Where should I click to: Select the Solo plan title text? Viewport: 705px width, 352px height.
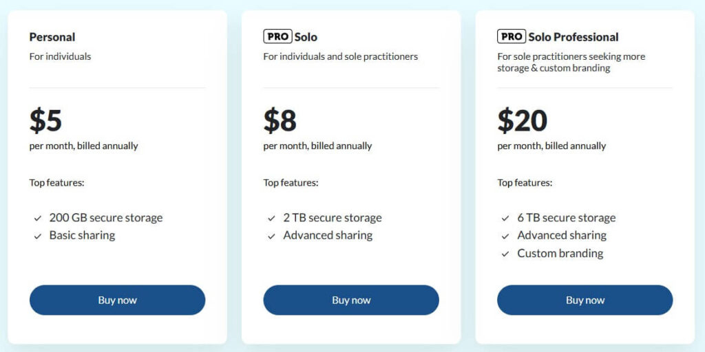point(306,37)
